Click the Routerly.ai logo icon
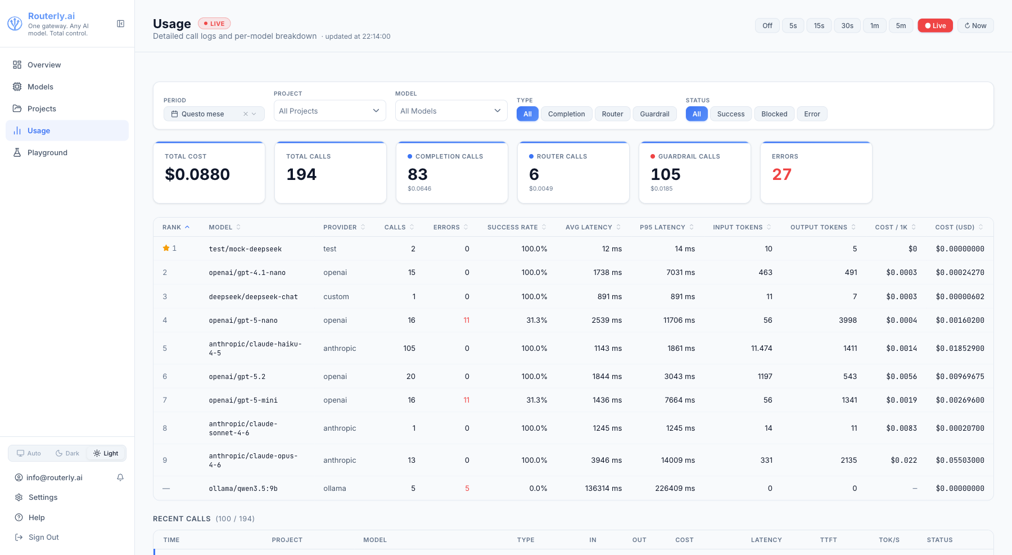The height and width of the screenshot is (555, 1012). 15,24
